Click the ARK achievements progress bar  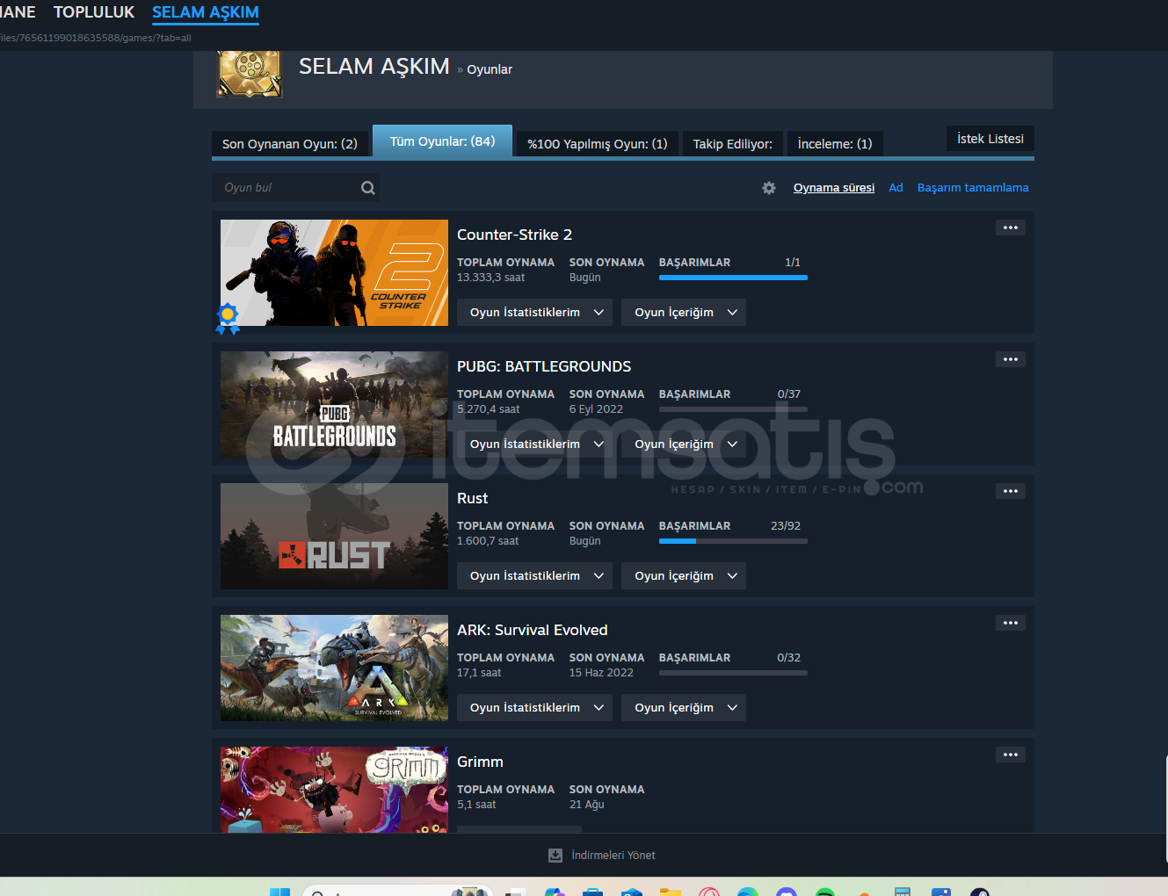(733, 673)
